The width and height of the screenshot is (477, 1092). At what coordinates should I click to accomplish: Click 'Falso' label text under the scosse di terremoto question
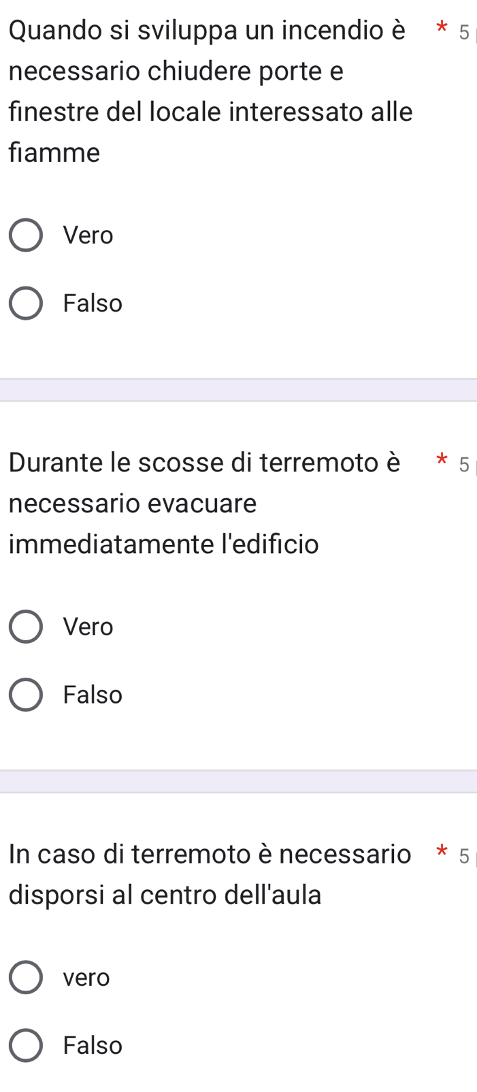[93, 695]
